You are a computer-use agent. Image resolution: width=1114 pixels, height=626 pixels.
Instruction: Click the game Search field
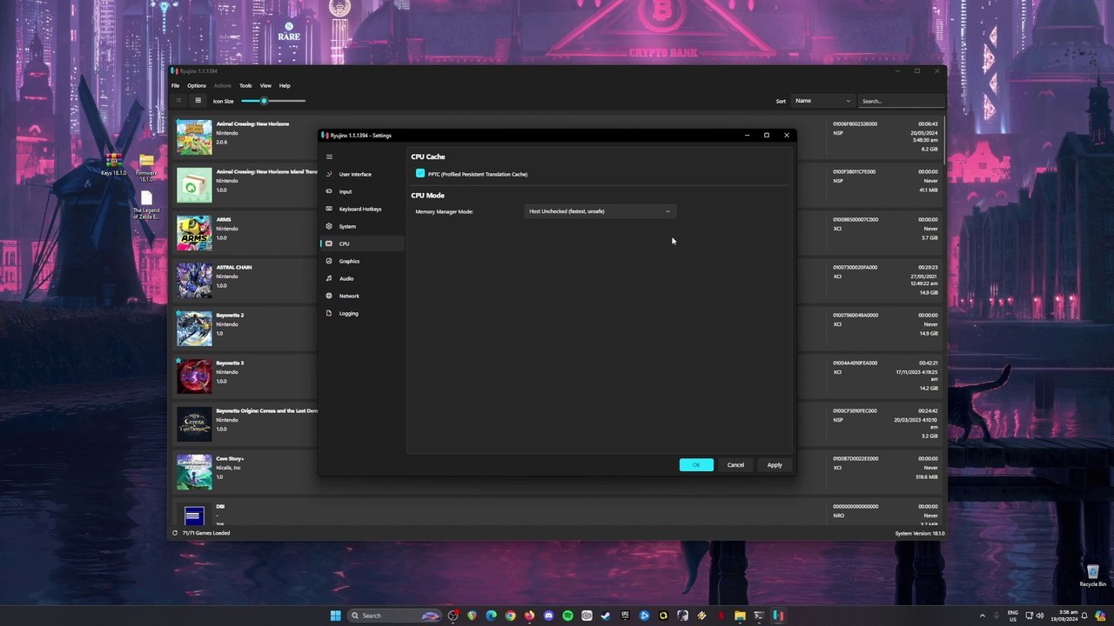click(x=900, y=101)
